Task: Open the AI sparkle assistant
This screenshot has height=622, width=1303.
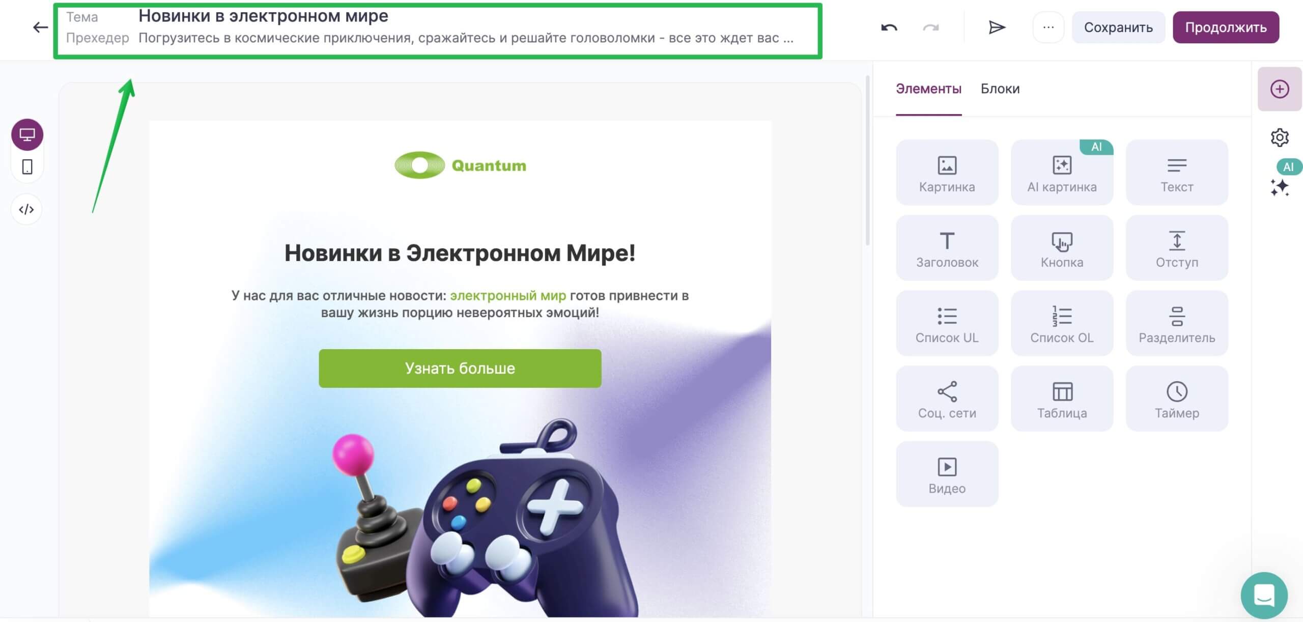Action: [1280, 187]
